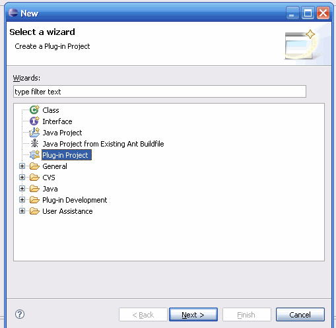
Task: Select the Interface wizard icon
Action: (34, 121)
